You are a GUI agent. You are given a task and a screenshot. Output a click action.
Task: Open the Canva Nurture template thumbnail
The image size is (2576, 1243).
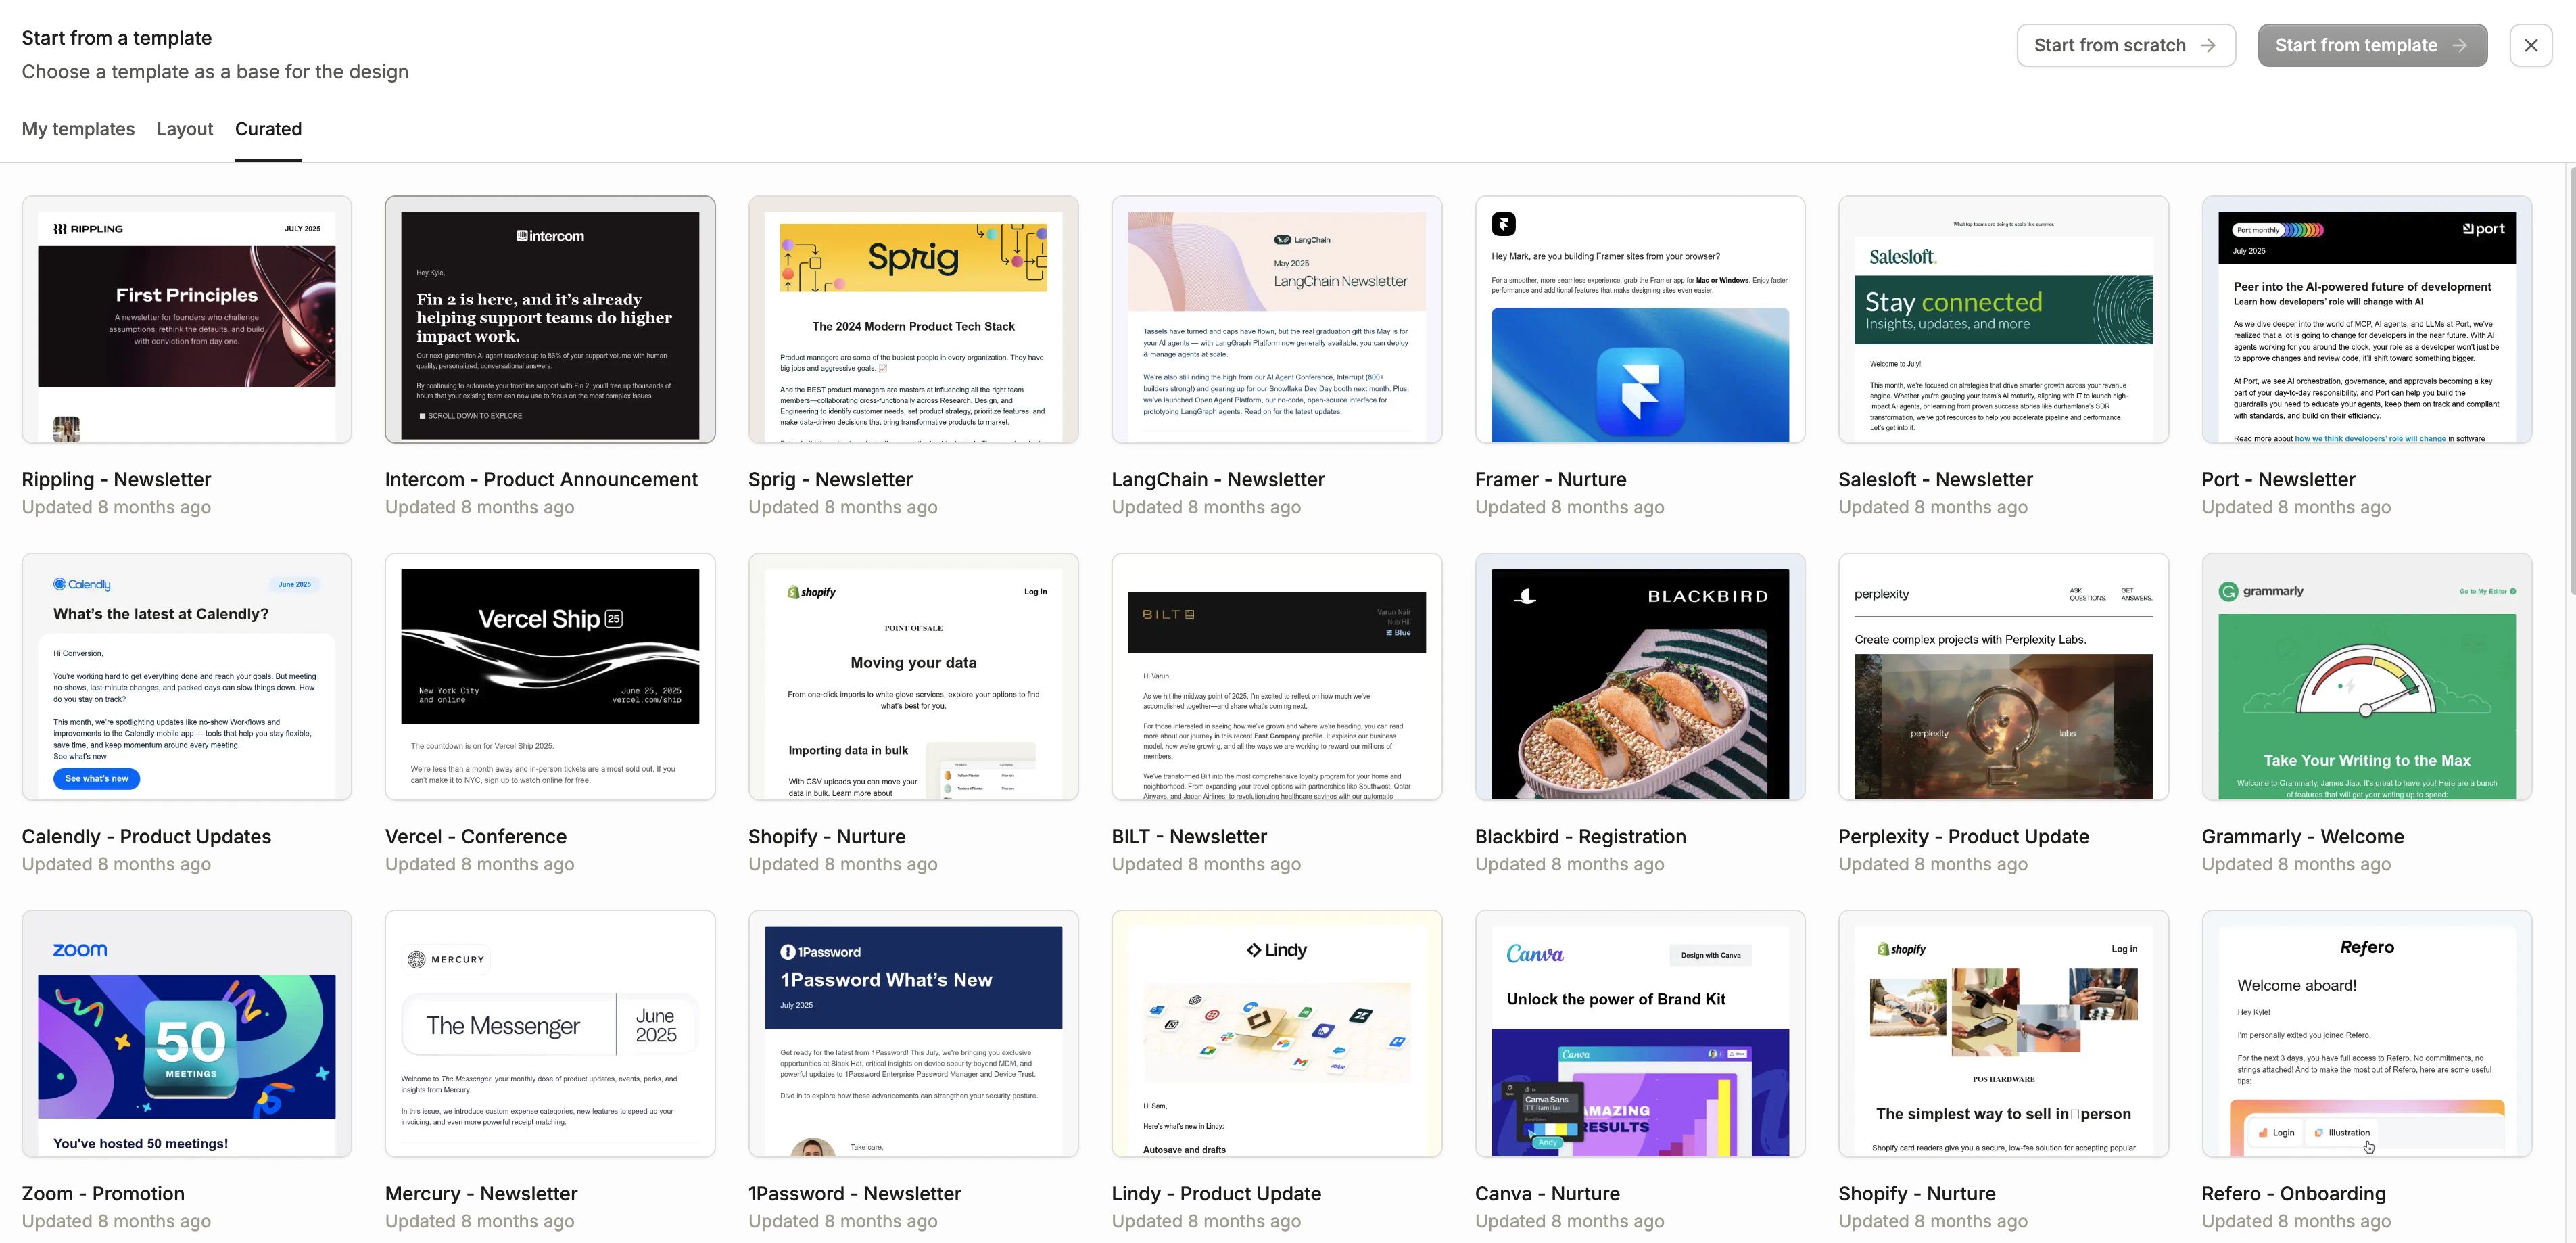pos(1640,1033)
